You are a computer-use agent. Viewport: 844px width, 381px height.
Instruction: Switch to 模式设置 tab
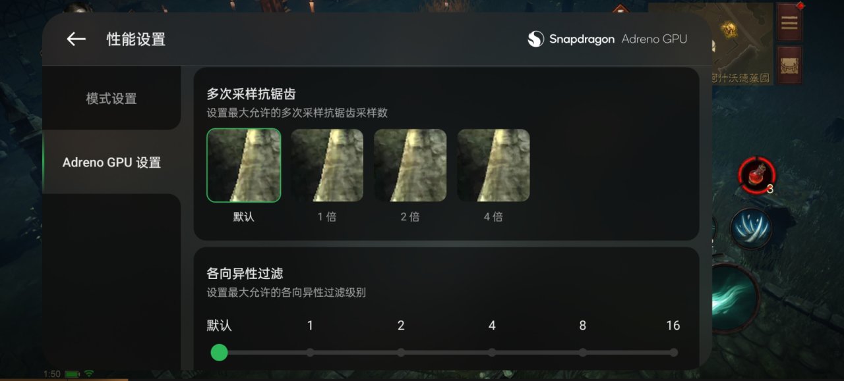click(x=111, y=98)
